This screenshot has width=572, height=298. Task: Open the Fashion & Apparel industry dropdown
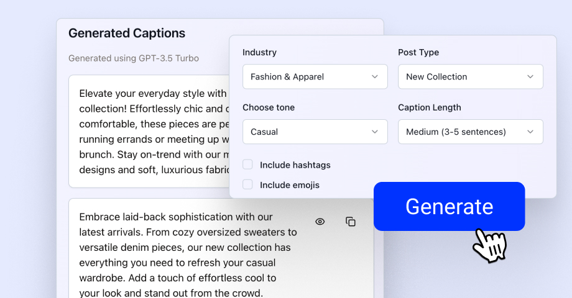(x=315, y=77)
